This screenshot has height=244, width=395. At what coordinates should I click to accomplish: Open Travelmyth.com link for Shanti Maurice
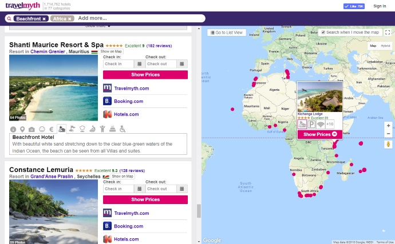click(131, 89)
